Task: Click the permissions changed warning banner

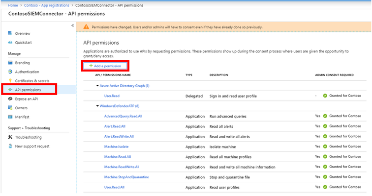Action: pos(223,27)
